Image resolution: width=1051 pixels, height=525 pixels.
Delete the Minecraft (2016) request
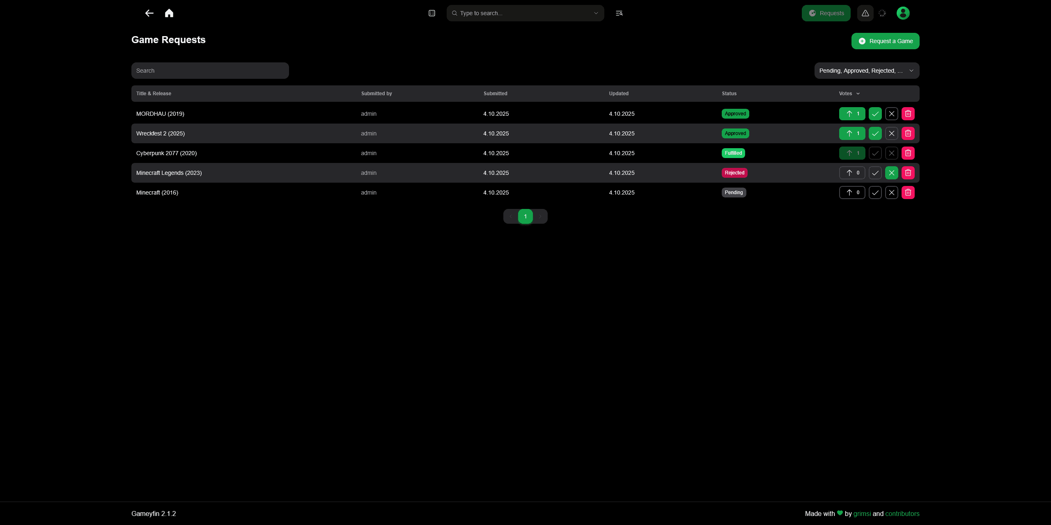pos(908,193)
